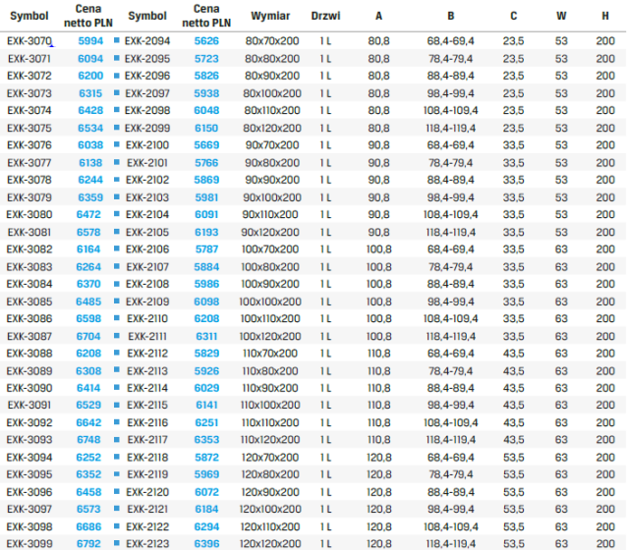
Task: Click dimension 100x70x200
Action: [270, 249]
